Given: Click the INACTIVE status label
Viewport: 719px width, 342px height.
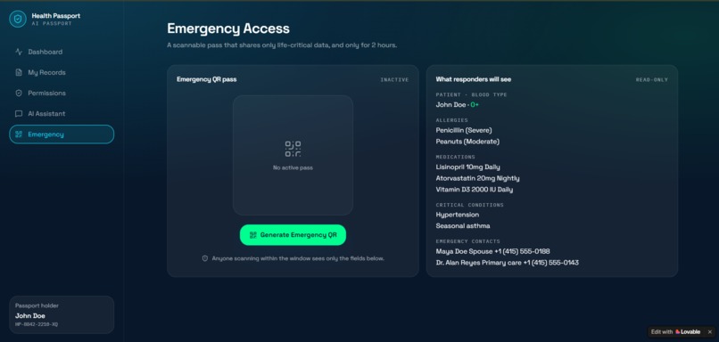Looking at the screenshot, I should [x=394, y=79].
